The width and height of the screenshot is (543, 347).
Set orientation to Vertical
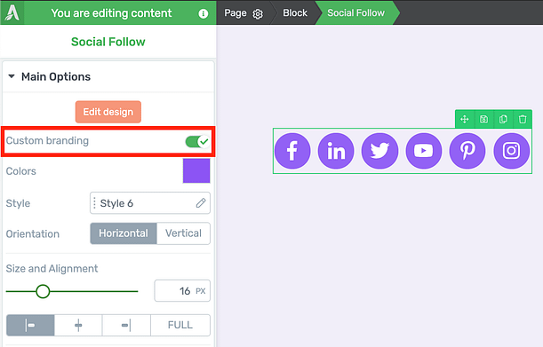click(x=183, y=233)
